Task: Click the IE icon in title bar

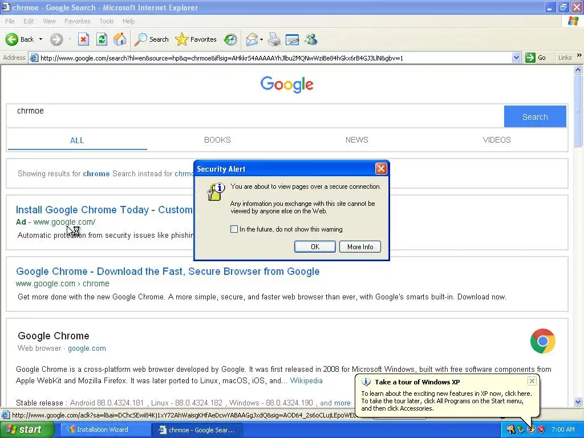Action: coord(6,7)
